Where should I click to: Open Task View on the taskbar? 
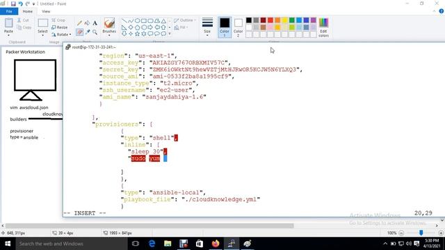pyautogui.click(x=136, y=244)
